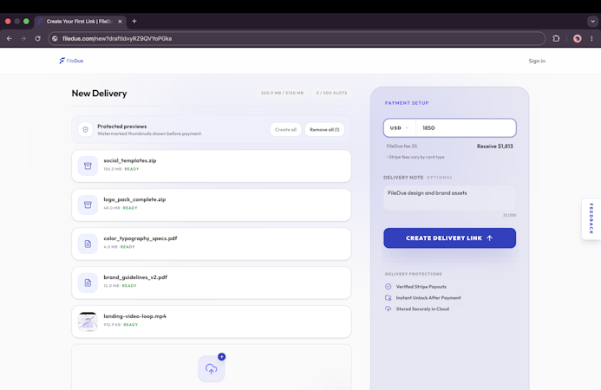
Task: Click Stored Securely in Cloud icon
Action: pyautogui.click(x=388, y=309)
